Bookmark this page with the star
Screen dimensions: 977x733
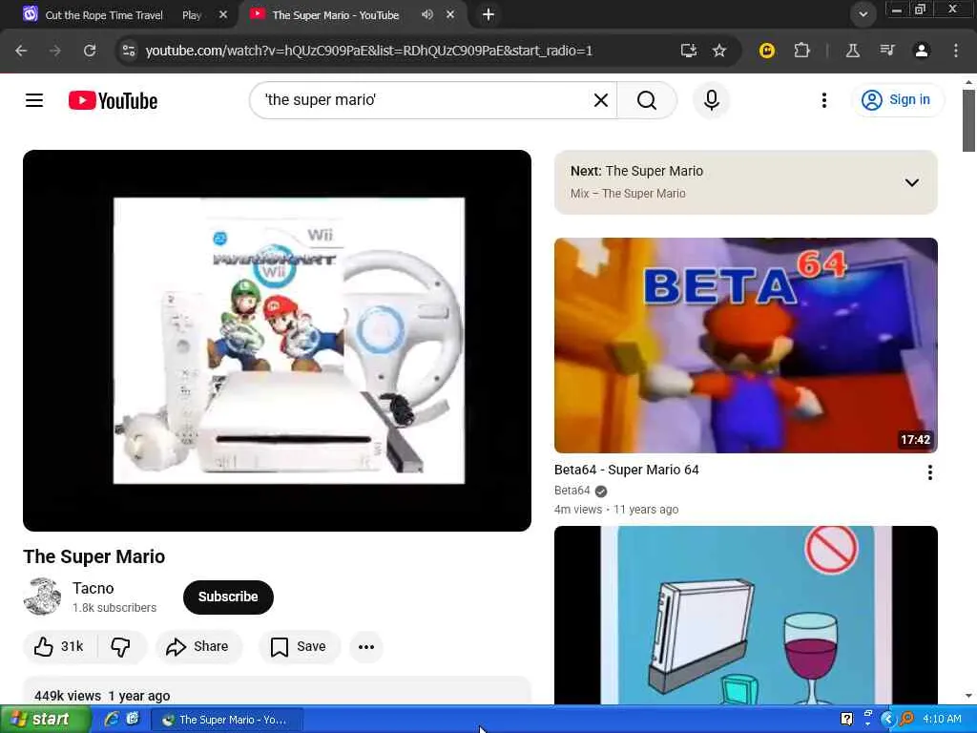pyautogui.click(x=719, y=51)
